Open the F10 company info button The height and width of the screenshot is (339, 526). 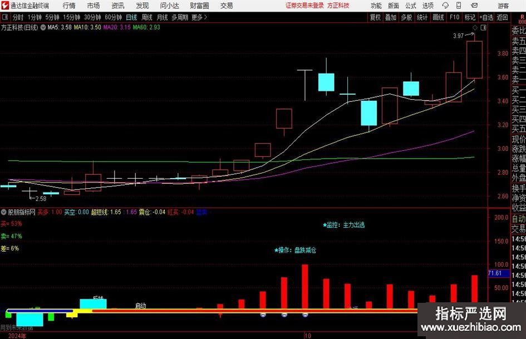tap(454, 17)
